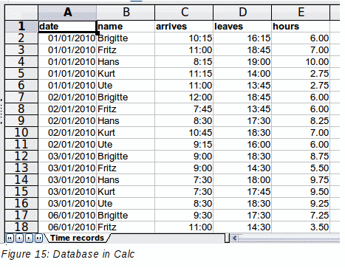The width and height of the screenshot is (345, 268).
Task: Click date 06/01/2010 in row 18
Action: (x=67, y=227)
